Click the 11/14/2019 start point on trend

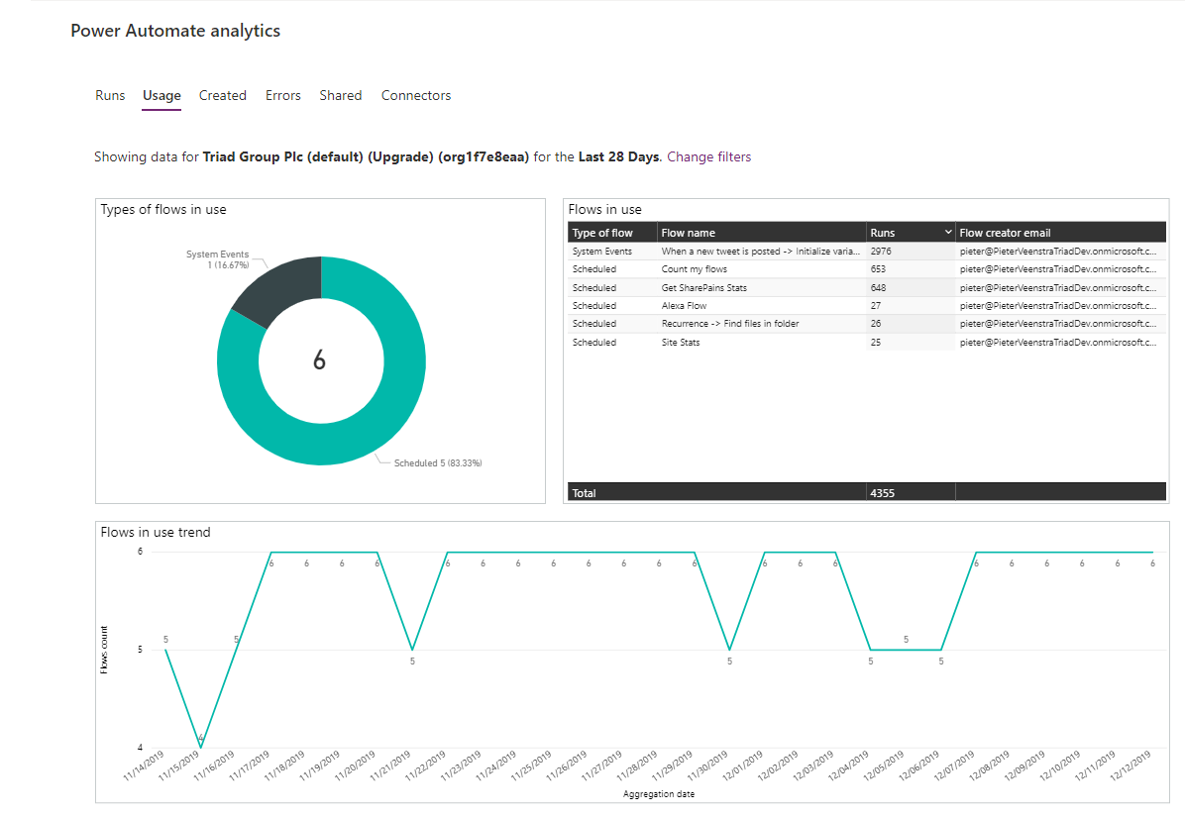click(165, 650)
